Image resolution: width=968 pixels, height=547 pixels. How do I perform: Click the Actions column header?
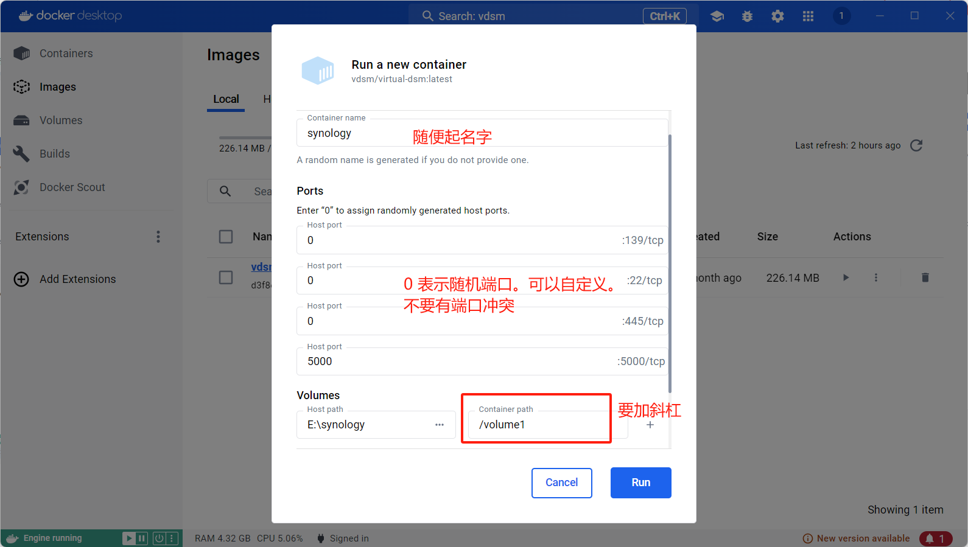pos(852,237)
